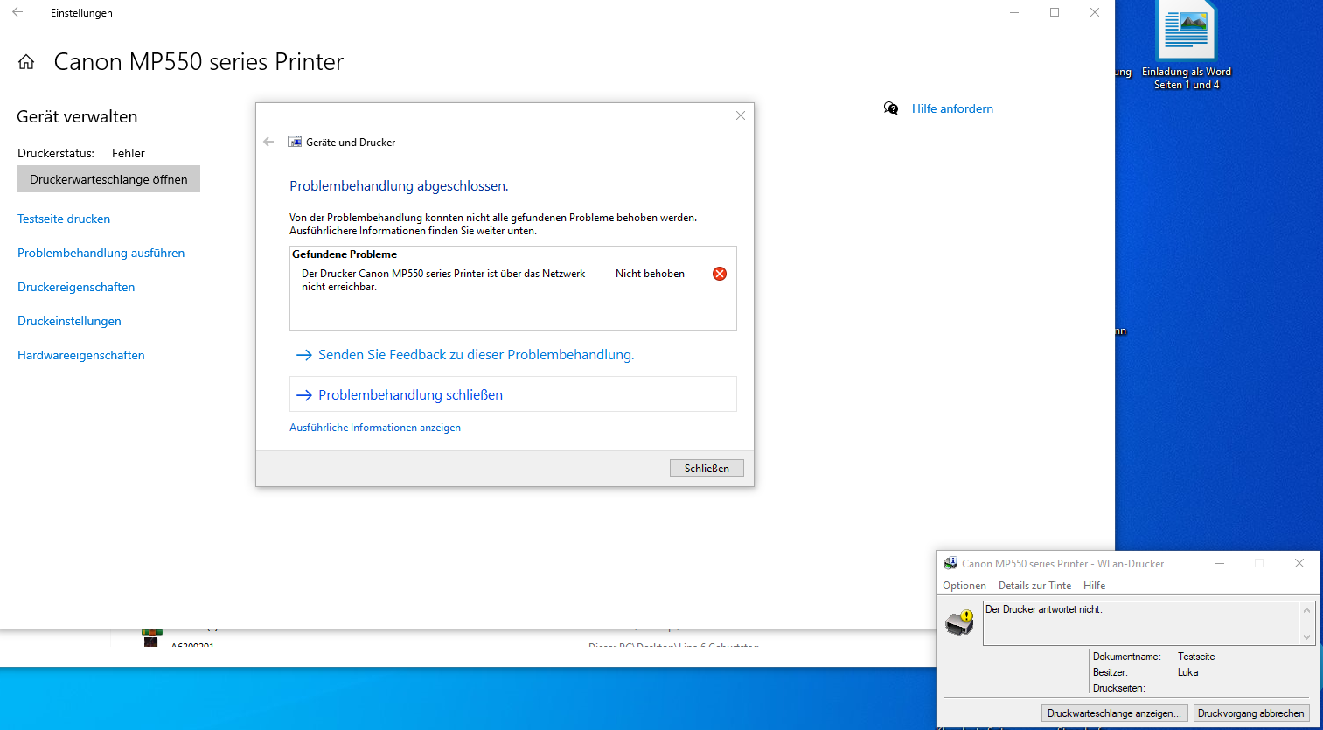Viewport: 1323px width, 730px height.
Task: Open the Details zur Tinte menu
Action: point(1035,585)
